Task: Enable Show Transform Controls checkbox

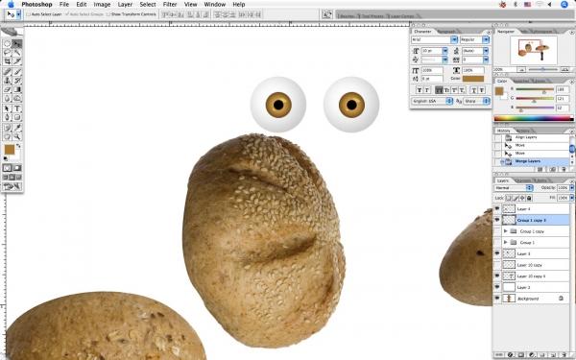Action: tap(108, 14)
